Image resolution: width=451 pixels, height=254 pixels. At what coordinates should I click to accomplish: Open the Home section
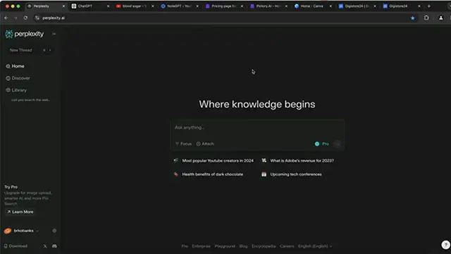click(15, 66)
